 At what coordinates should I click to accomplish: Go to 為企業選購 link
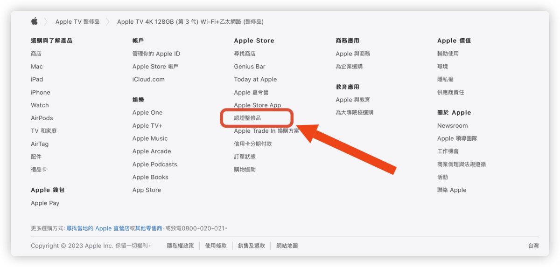[349, 67]
